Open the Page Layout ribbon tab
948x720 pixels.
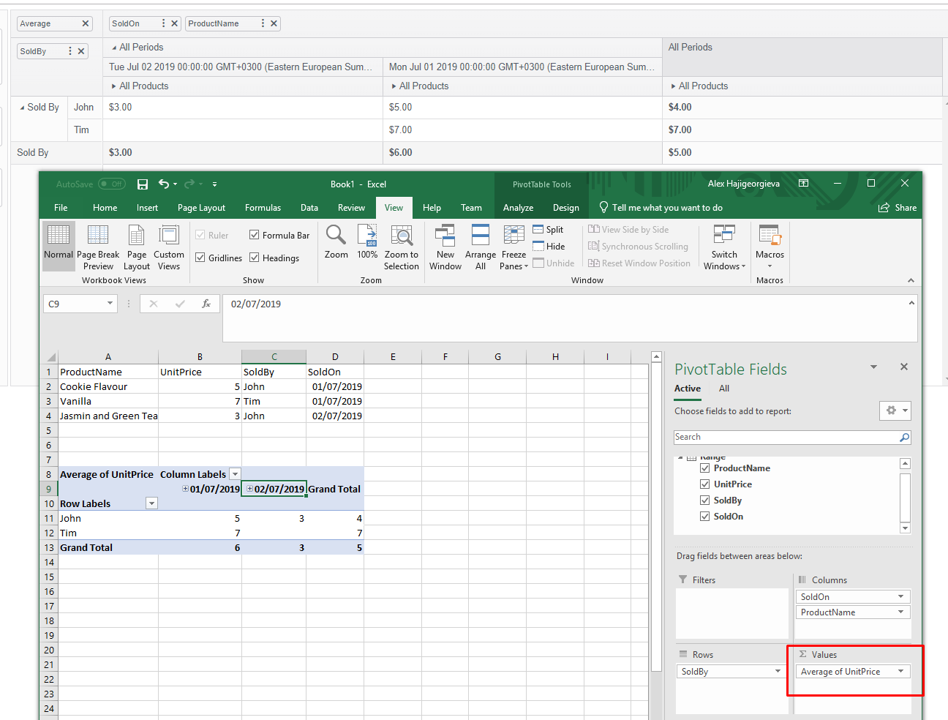[201, 208]
